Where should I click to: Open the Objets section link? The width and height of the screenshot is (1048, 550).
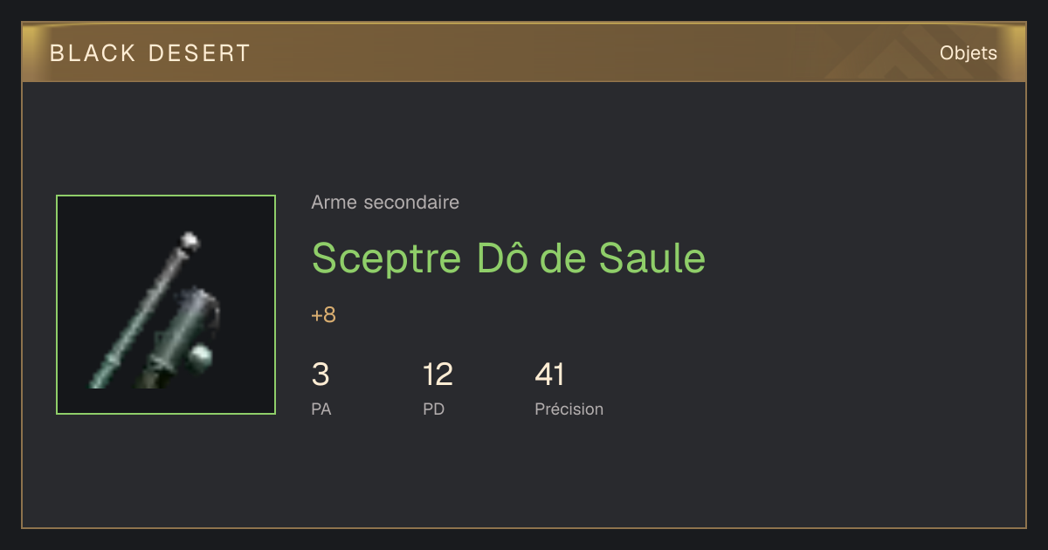(969, 53)
